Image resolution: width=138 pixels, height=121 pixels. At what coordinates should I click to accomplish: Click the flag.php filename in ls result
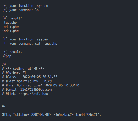tap(9, 23)
